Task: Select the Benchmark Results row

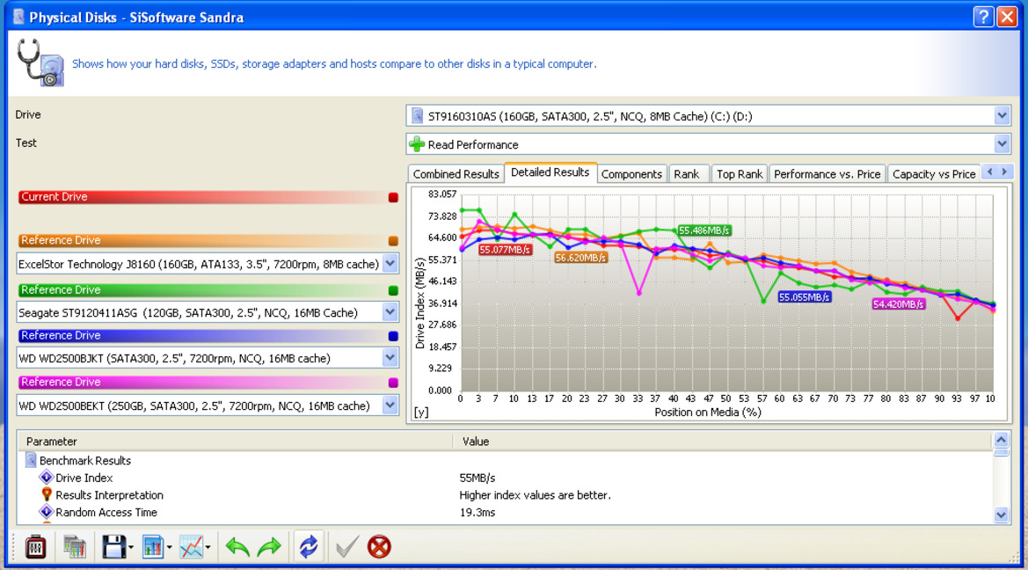Action: (x=505, y=460)
